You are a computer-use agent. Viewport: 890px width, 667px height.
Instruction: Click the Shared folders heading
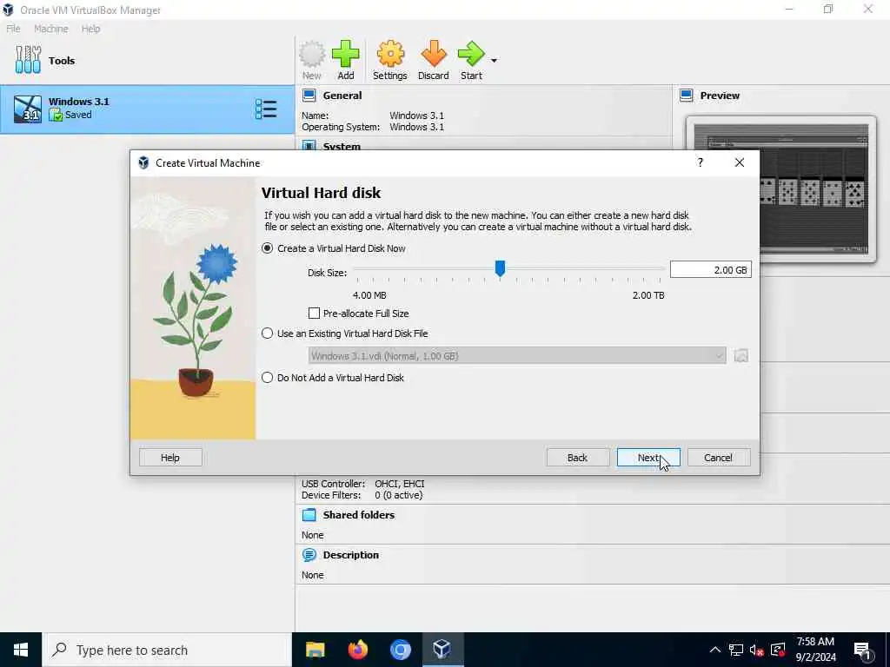tap(359, 515)
